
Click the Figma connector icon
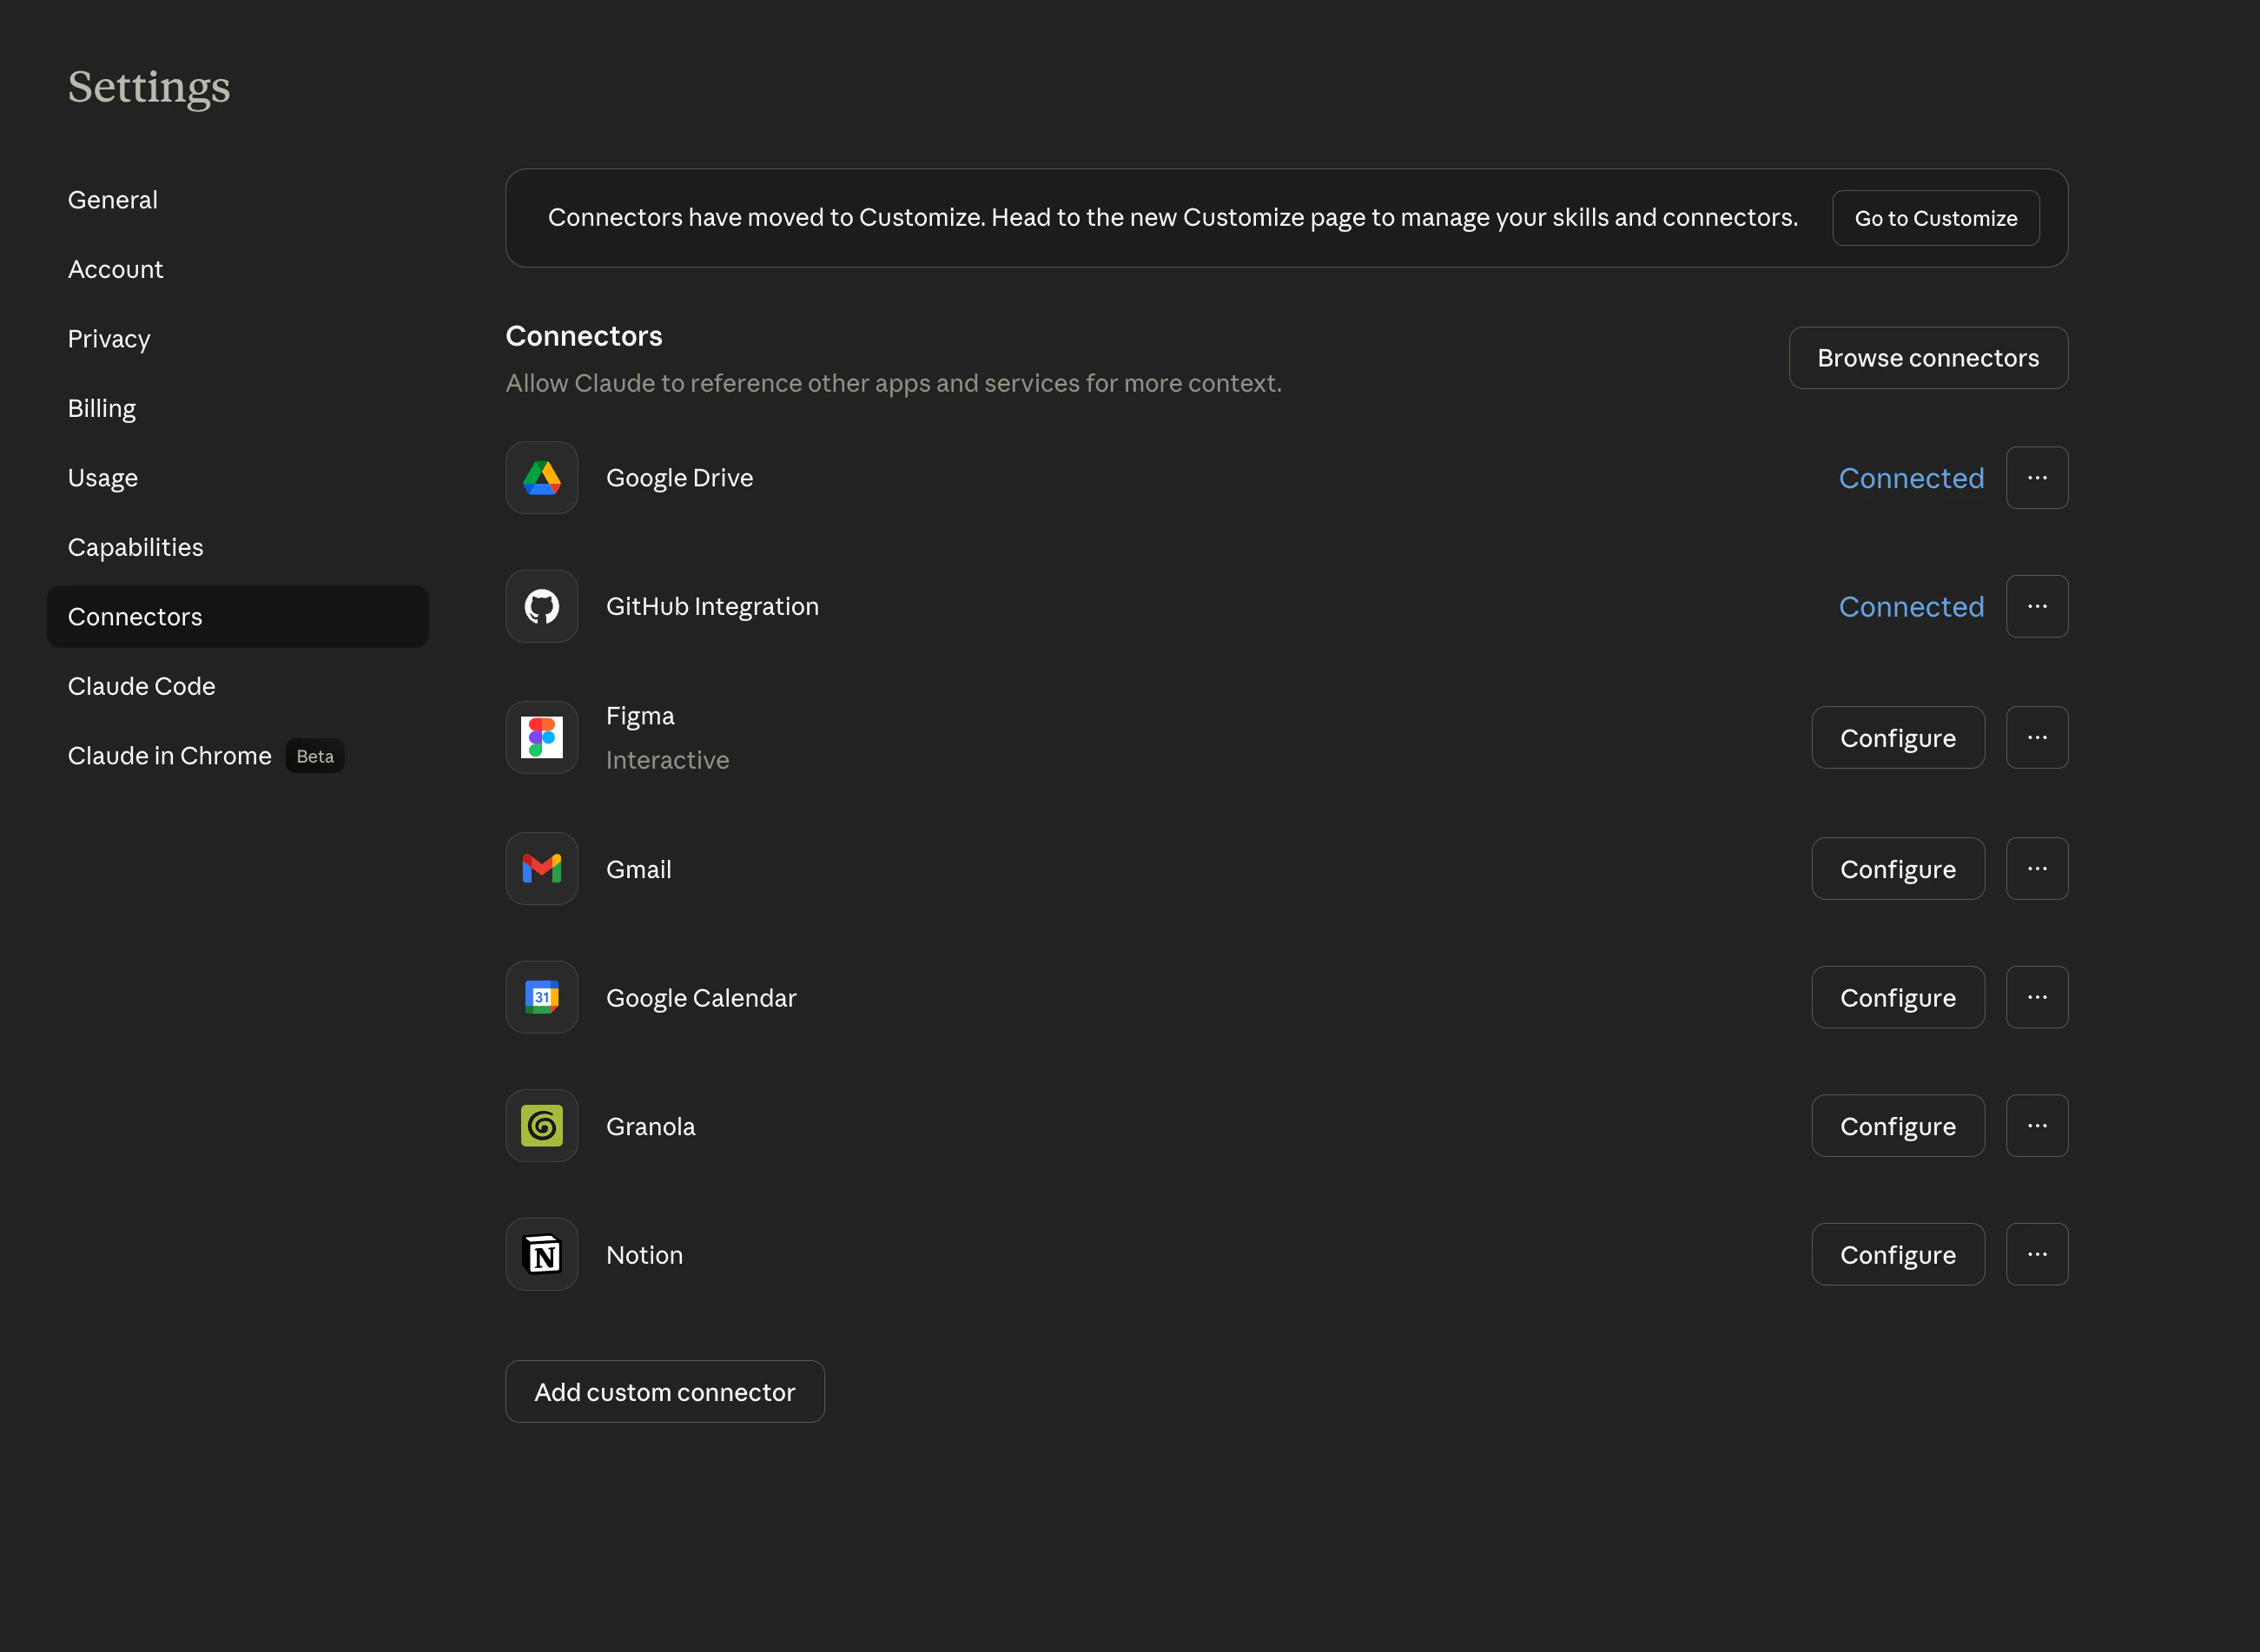541,737
